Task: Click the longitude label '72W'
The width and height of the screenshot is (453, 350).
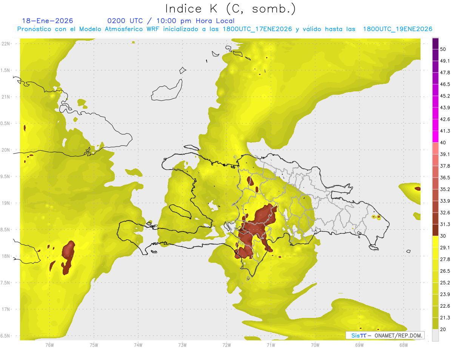Action: pos(226,345)
